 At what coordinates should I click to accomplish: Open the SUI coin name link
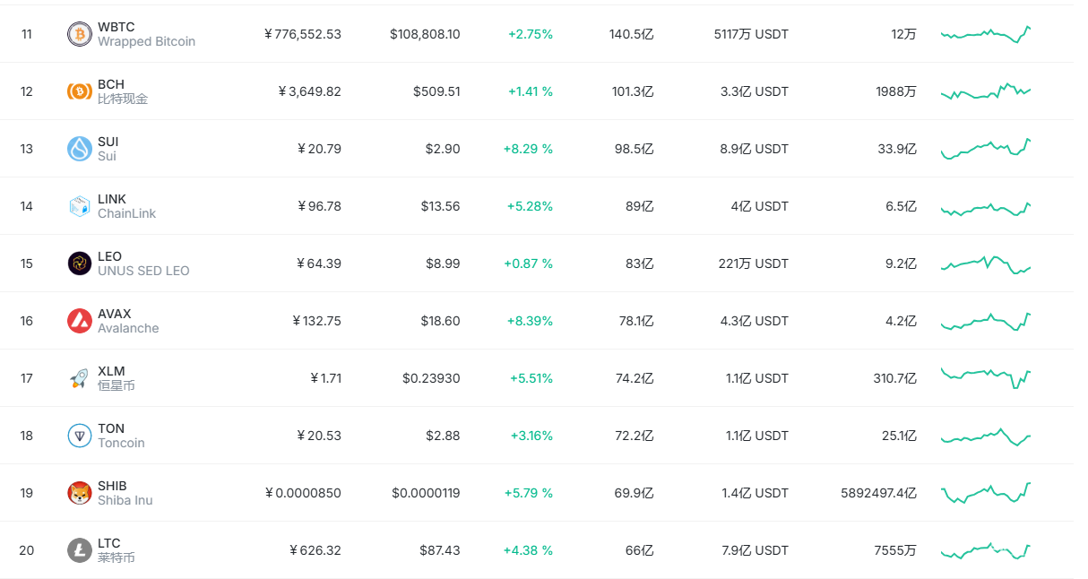[x=108, y=142]
